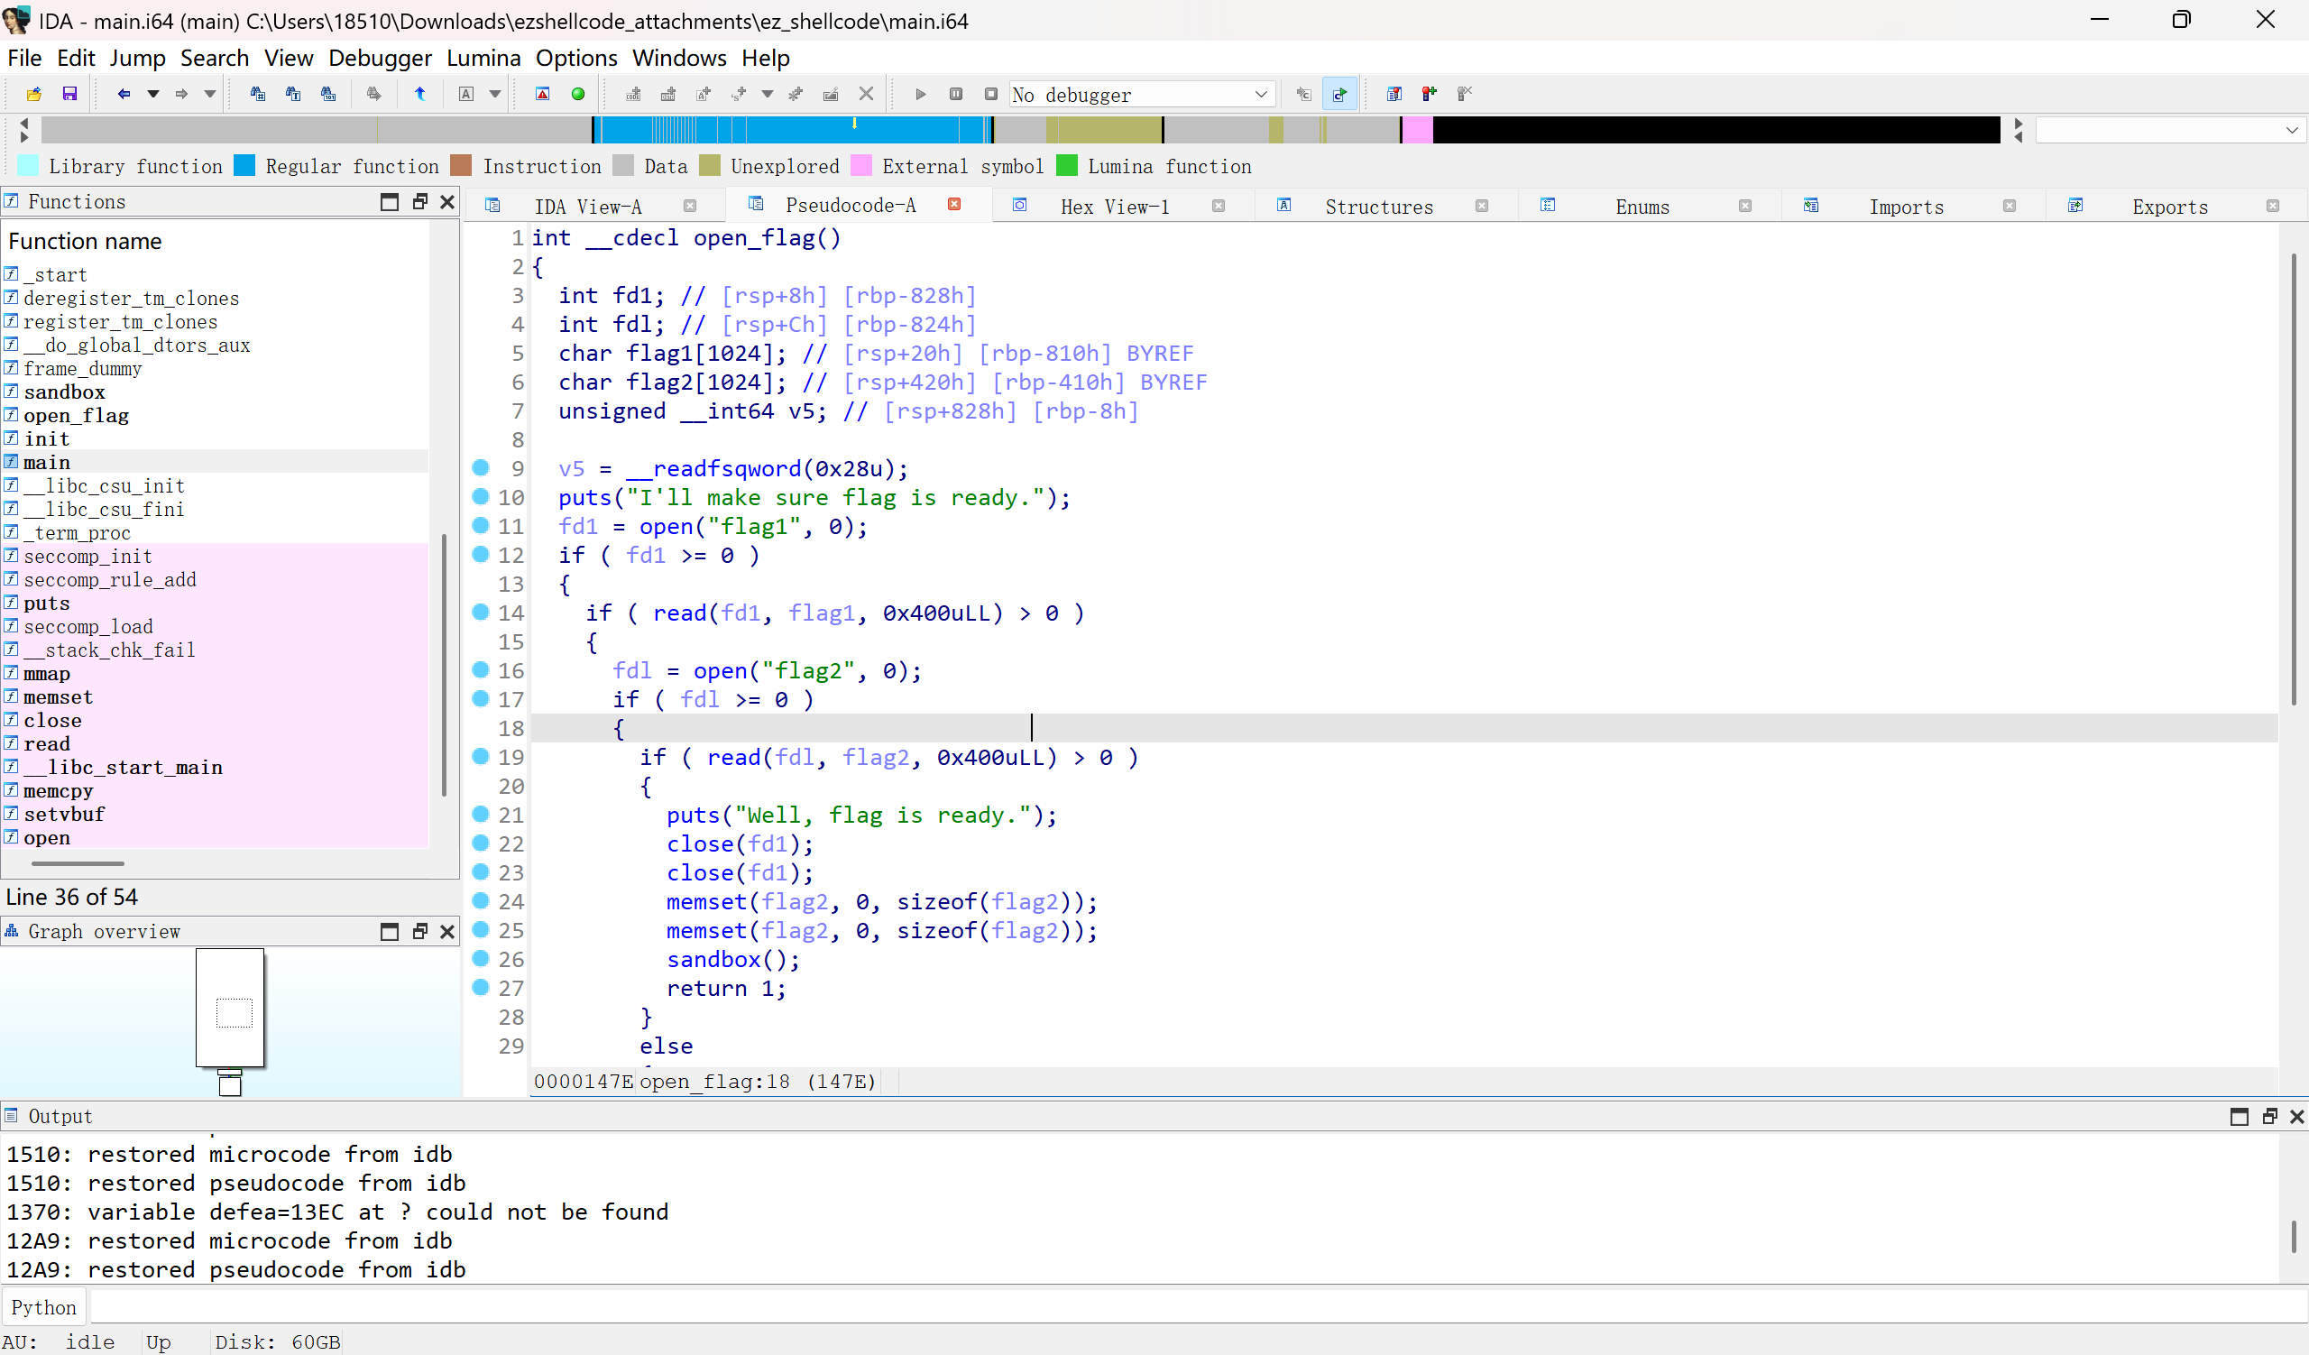2309x1355 pixels.
Task: Select the sandbox function in the list
Action: tap(64, 392)
